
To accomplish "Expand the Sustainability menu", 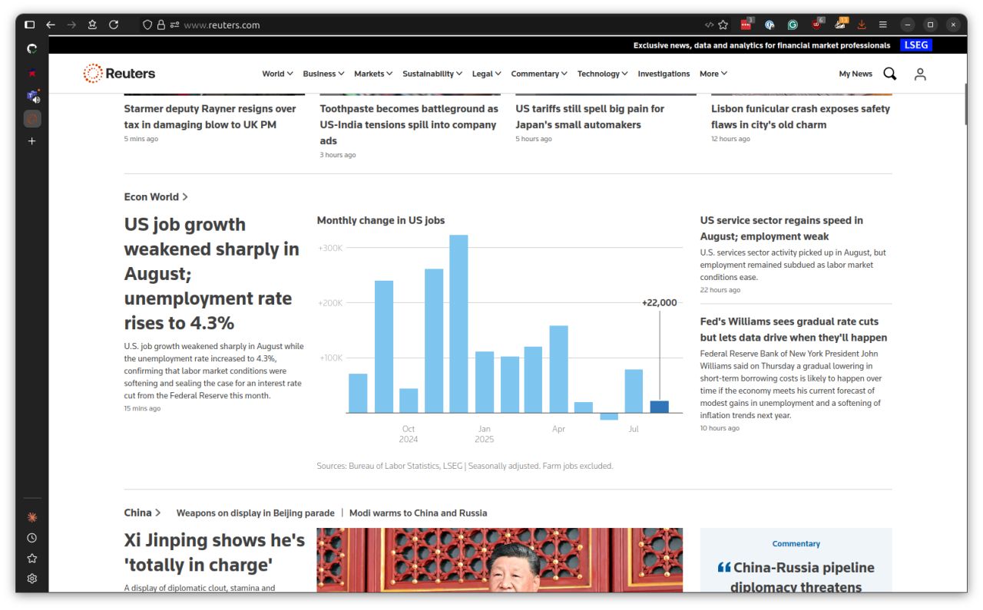I will [432, 74].
